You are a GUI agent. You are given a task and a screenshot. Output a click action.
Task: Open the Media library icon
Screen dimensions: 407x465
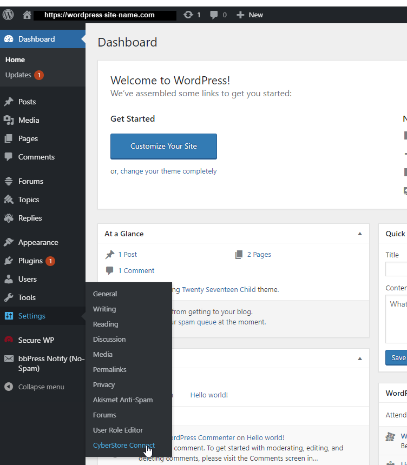tap(9, 120)
